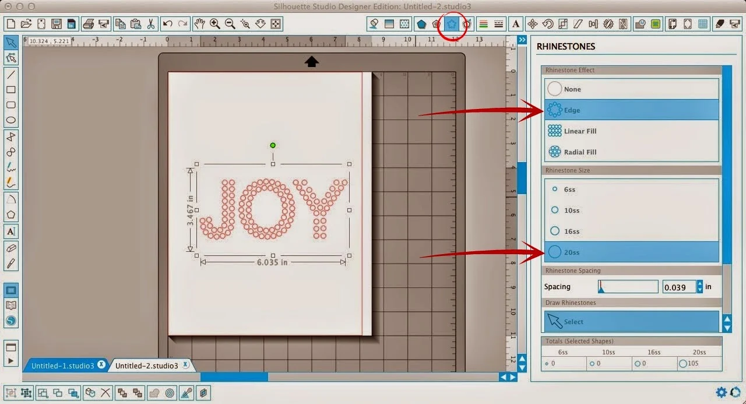Open the Grid settings icon
This screenshot has height=404, width=746.
[703, 24]
